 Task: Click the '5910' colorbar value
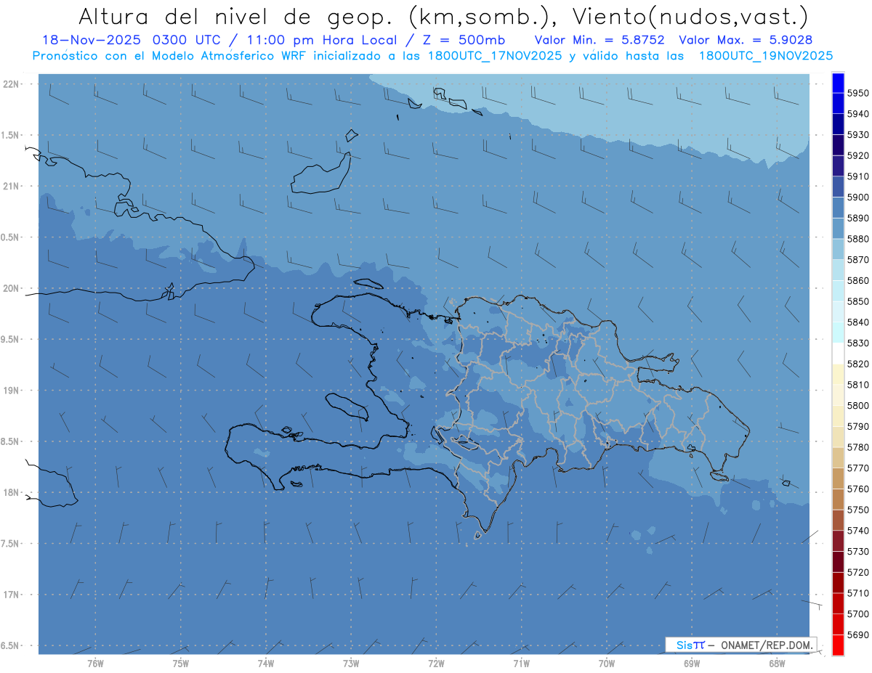pos(859,176)
